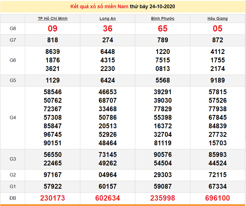Click the Bình Phước column header link
The width and height of the screenshot is (246, 206).
tap(163, 18)
